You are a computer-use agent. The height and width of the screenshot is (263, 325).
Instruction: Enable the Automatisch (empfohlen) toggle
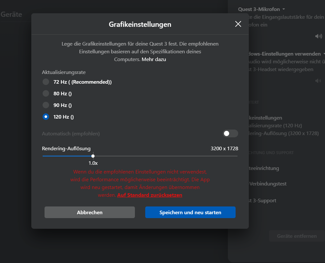click(x=230, y=133)
